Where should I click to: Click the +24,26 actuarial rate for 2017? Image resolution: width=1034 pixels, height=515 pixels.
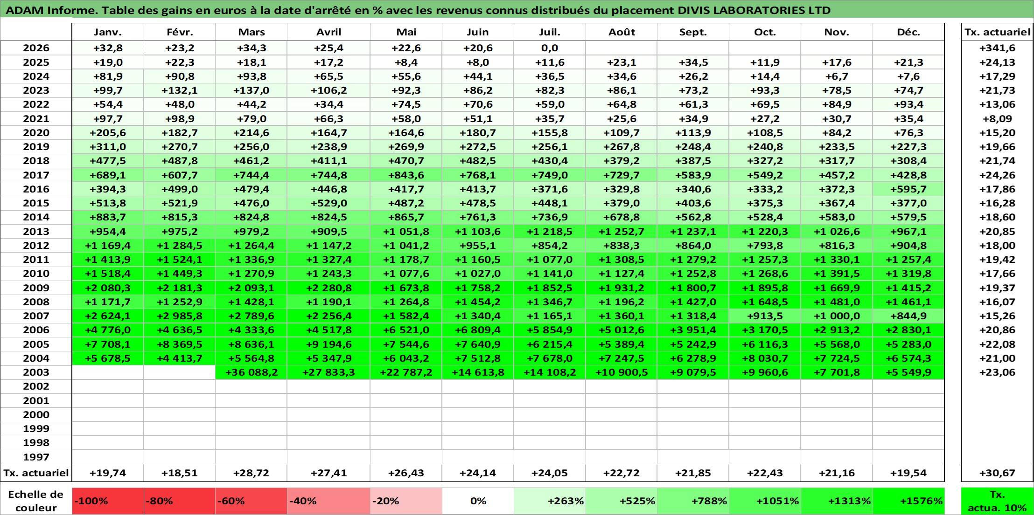click(x=997, y=175)
